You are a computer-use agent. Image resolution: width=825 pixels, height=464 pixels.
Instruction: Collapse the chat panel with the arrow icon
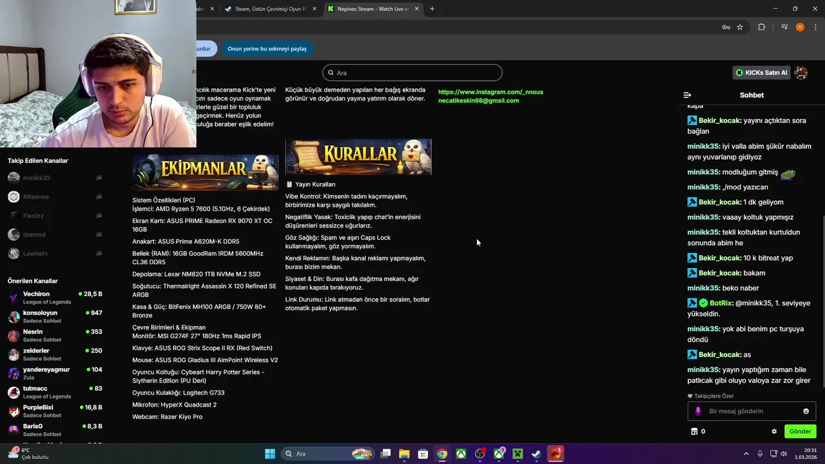tap(687, 95)
